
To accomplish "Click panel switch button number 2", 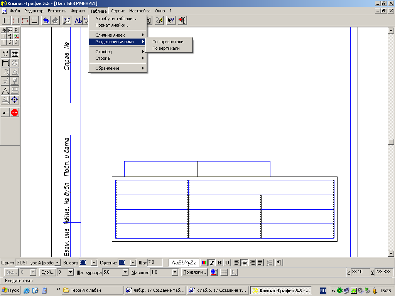I will 10,42.
